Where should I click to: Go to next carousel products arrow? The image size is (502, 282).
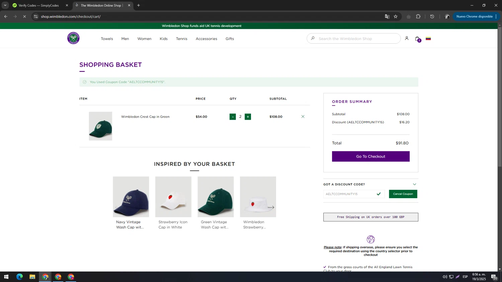pyautogui.click(x=271, y=207)
